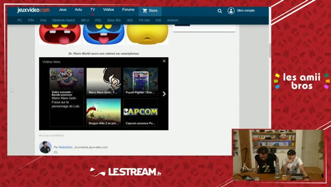This screenshot has width=331, height=187.
Task: Open the Actu menu
Action: [78, 10]
